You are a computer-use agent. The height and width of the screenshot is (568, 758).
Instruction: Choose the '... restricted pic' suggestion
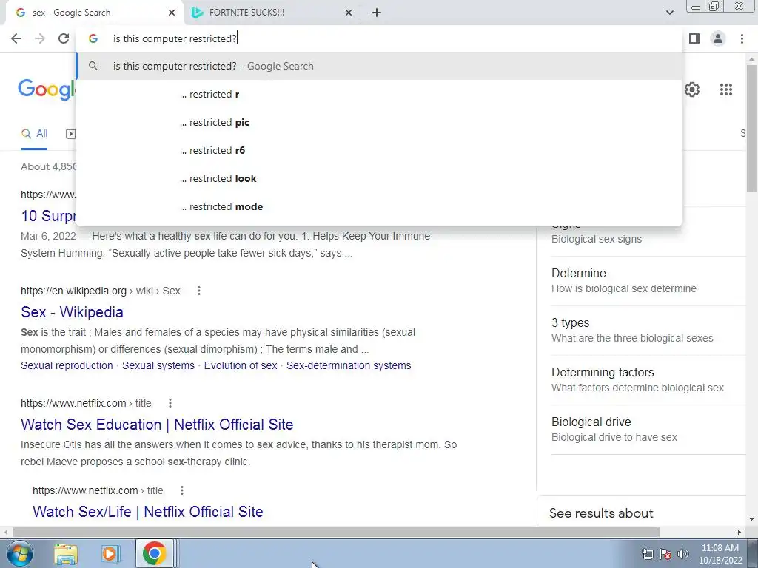tap(379, 122)
